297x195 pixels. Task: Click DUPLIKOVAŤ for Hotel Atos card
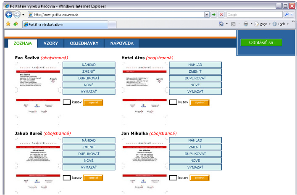tap(195, 78)
